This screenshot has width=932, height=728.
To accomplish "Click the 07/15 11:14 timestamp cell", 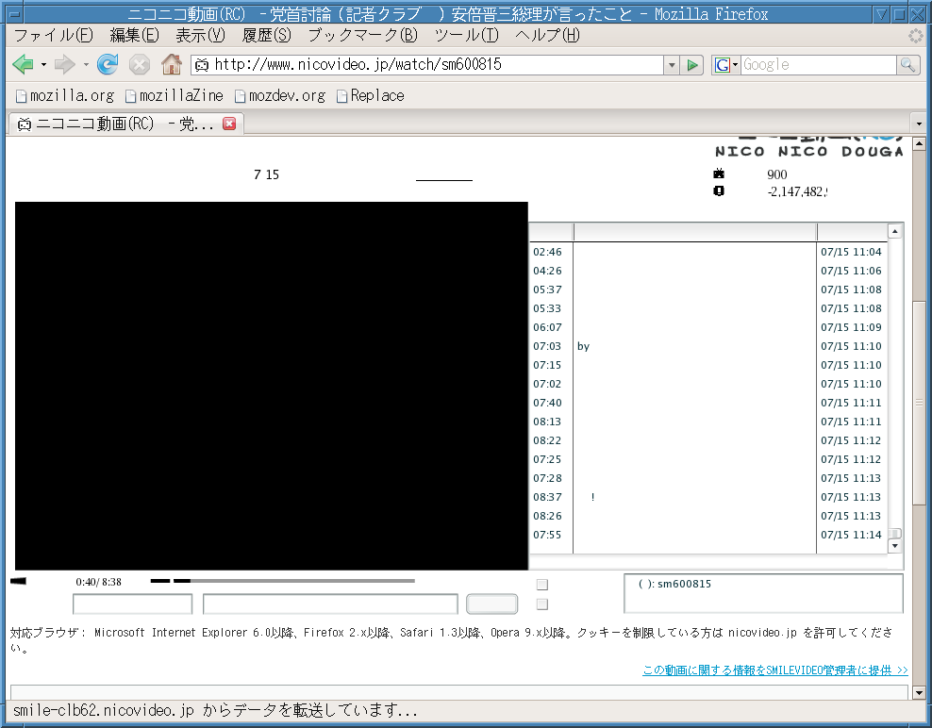I will pos(851,535).
